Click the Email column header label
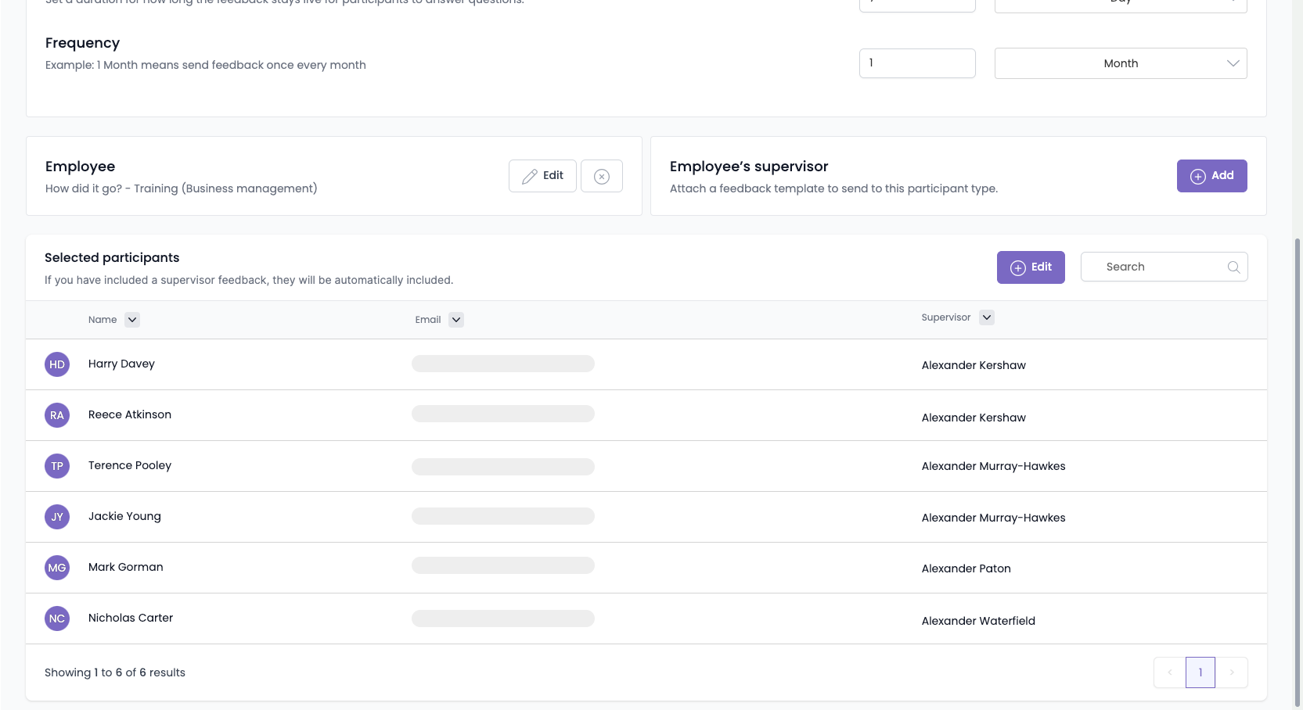The width and height of the screenshot is (1303, 710). 428,320
